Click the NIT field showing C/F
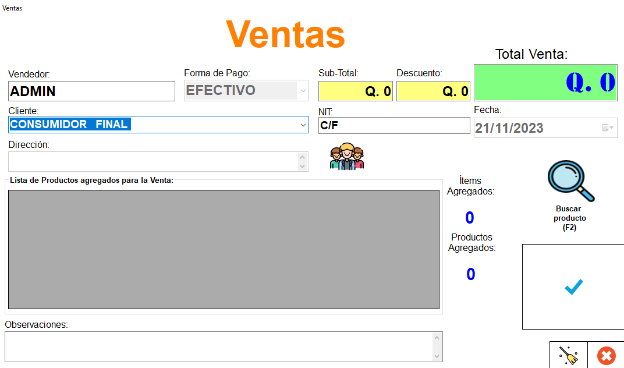 coord(393,125)
